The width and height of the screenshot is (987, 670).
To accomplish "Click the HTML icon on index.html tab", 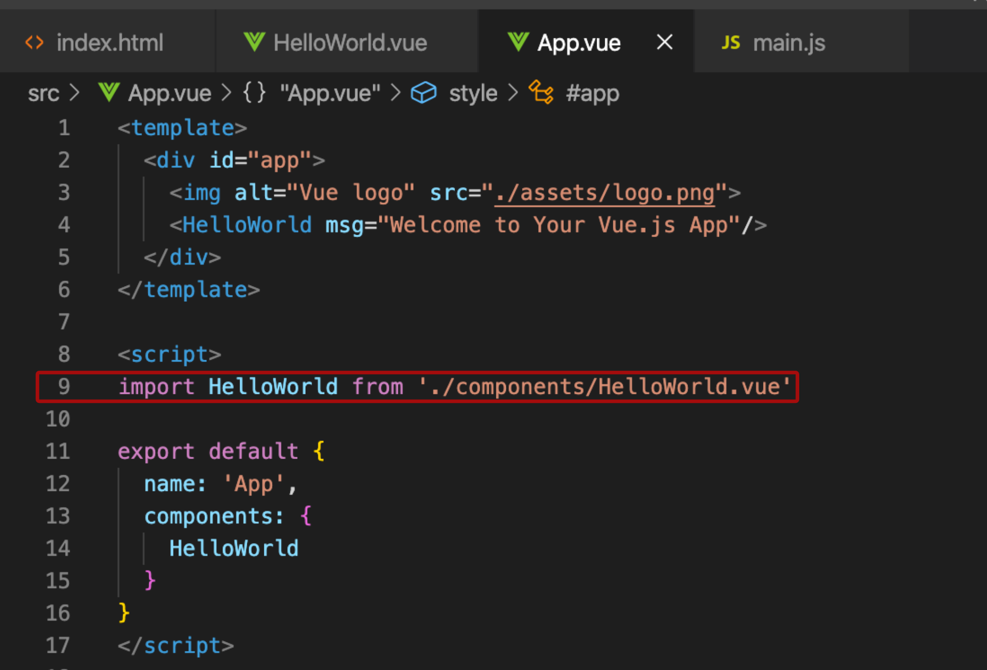I will point(34,43).
